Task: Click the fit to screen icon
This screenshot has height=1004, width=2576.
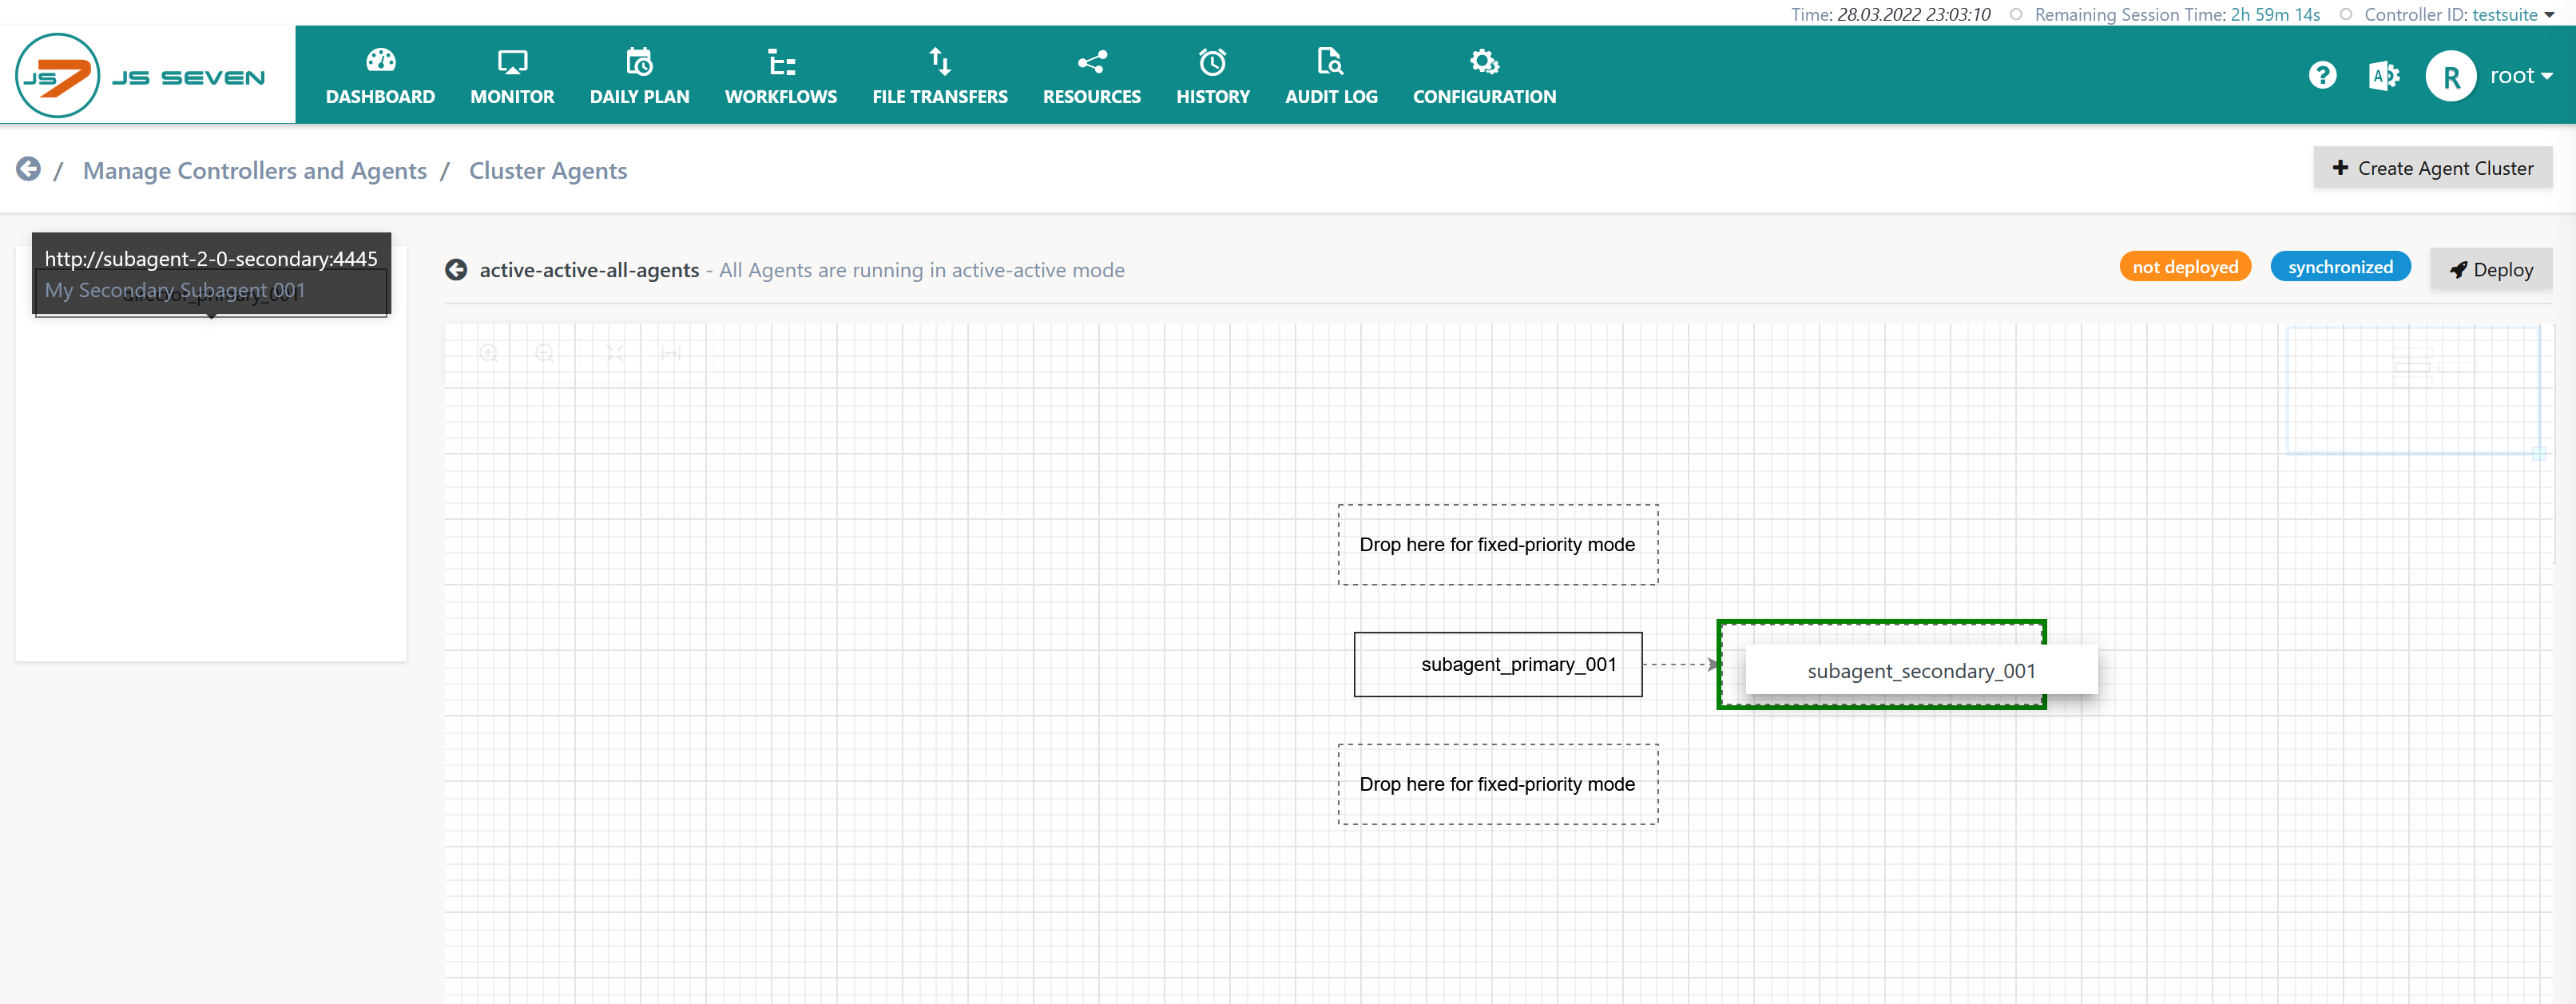Action: tap(615, 353)
